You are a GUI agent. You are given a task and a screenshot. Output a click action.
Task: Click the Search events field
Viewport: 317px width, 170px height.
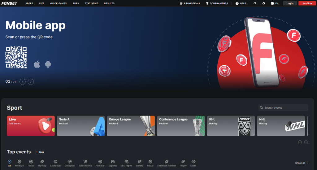tap(283, 108)
